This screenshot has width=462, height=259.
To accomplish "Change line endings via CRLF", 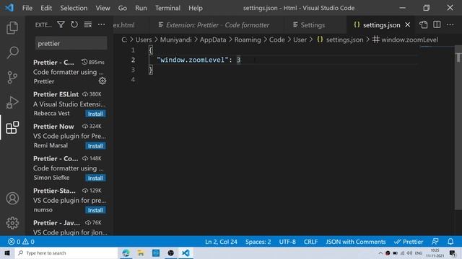I will coord(310,242).
